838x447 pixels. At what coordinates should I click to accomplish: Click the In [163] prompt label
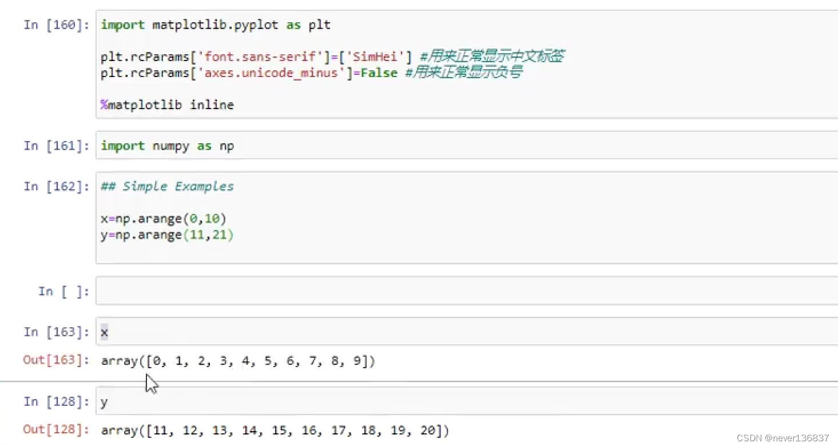click(56, 332)
